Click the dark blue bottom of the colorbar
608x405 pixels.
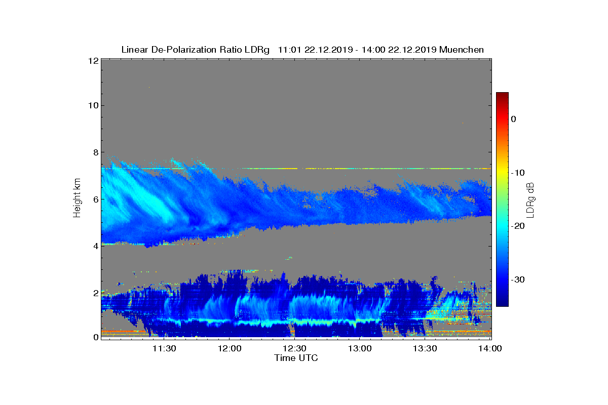click(502, 302)
